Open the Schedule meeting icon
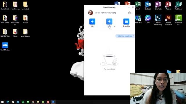This screenshot has height=104, width=186. coord(126,21)
